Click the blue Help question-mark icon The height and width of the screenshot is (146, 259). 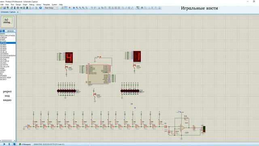(40, 8)
